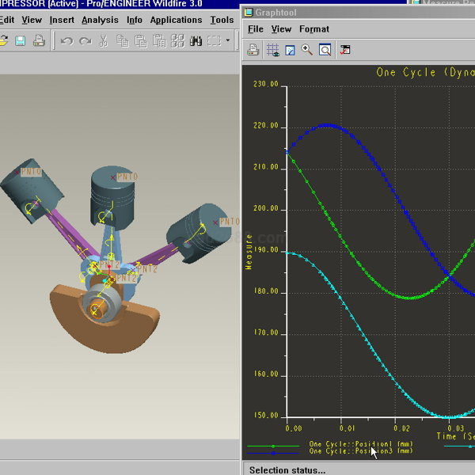The image size is (475, 475).
Task: Open the Applications menu
Action: click(x=176, y=20)
